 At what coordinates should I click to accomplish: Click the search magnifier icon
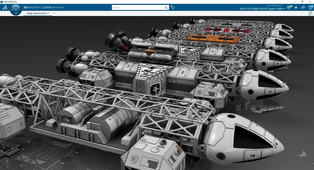pos(166,8)
